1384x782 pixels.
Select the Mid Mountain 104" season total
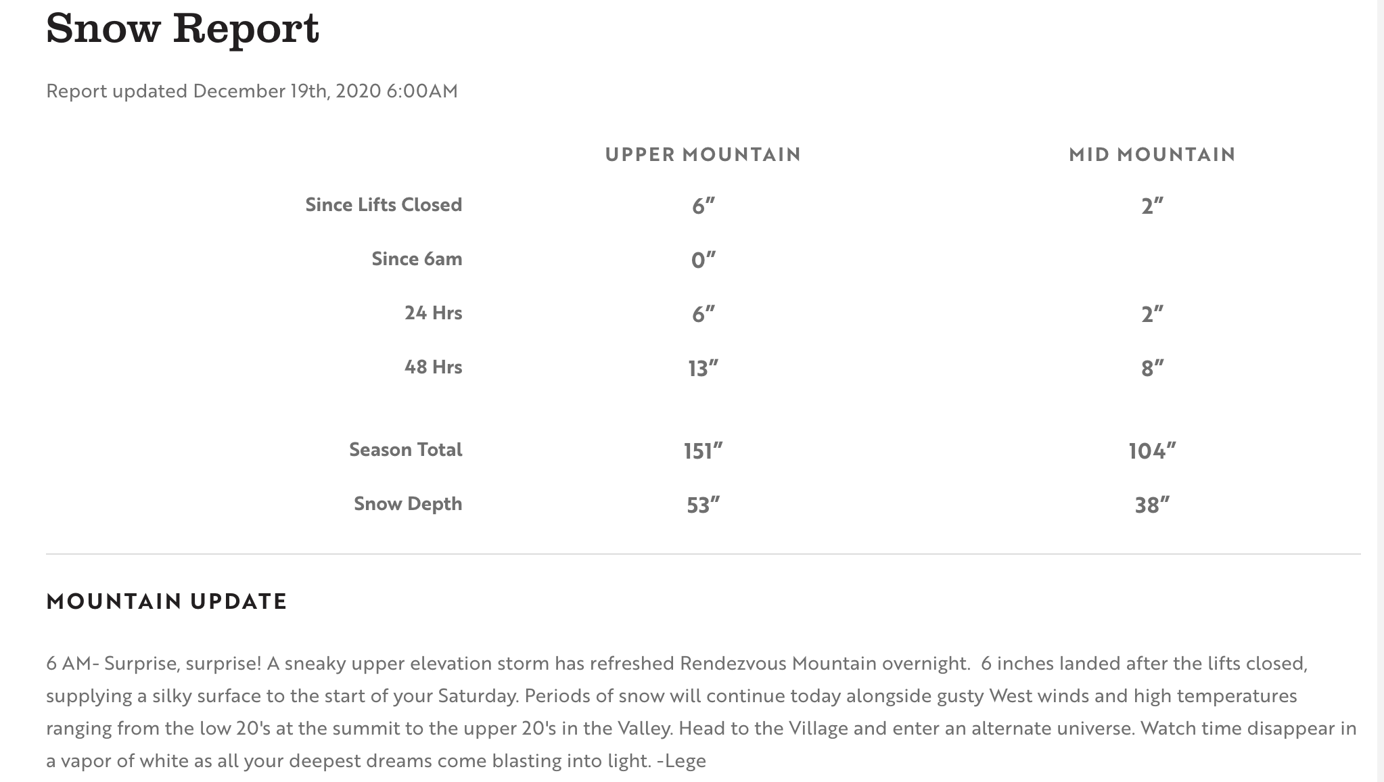(x=1152, y=451)
